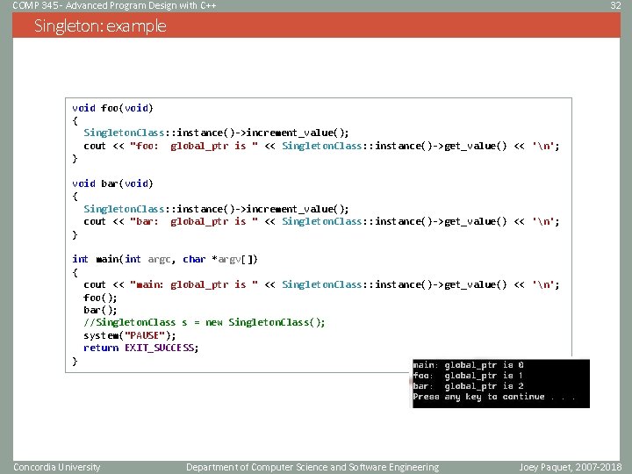
Task: Click the "void foo(void)" function signature
Action: 113,108
